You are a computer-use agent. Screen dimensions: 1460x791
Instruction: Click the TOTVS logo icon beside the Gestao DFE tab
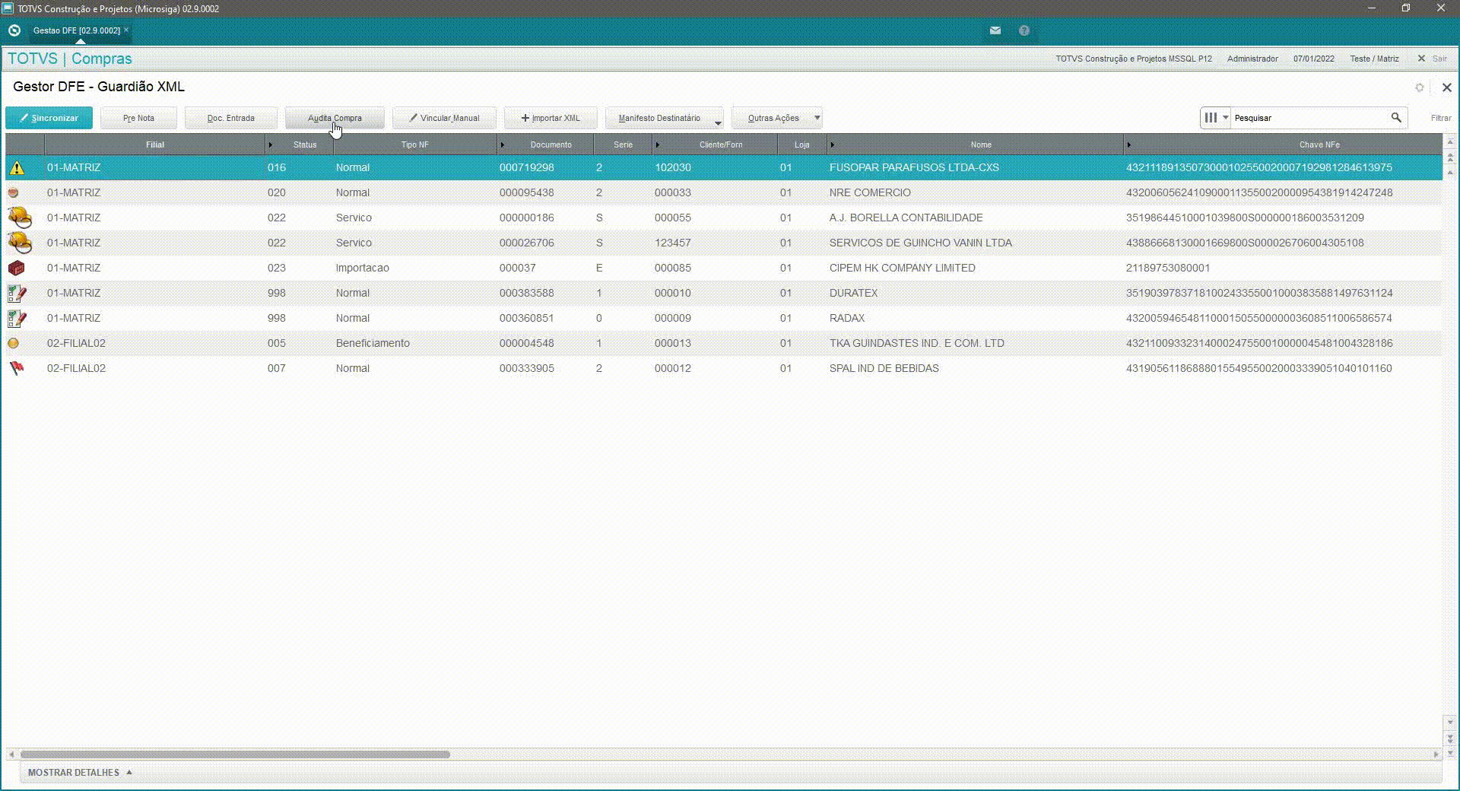14,30
